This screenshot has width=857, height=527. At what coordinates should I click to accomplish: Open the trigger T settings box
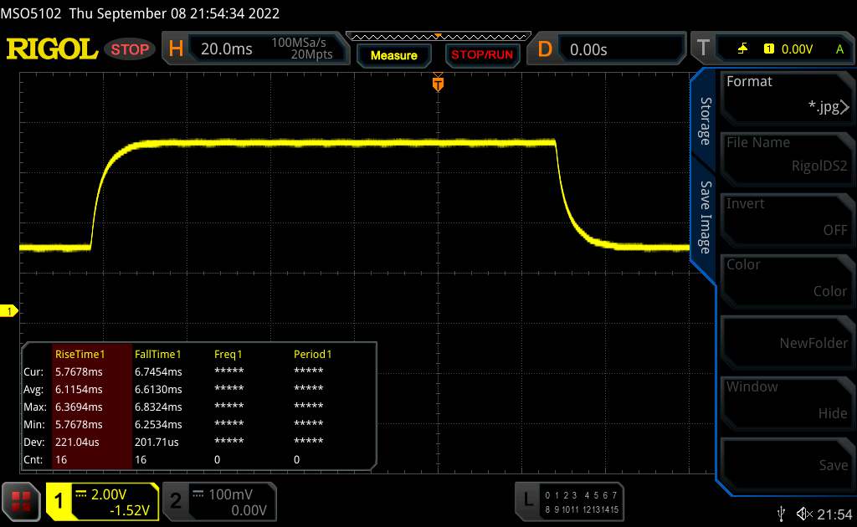(774, 49)
